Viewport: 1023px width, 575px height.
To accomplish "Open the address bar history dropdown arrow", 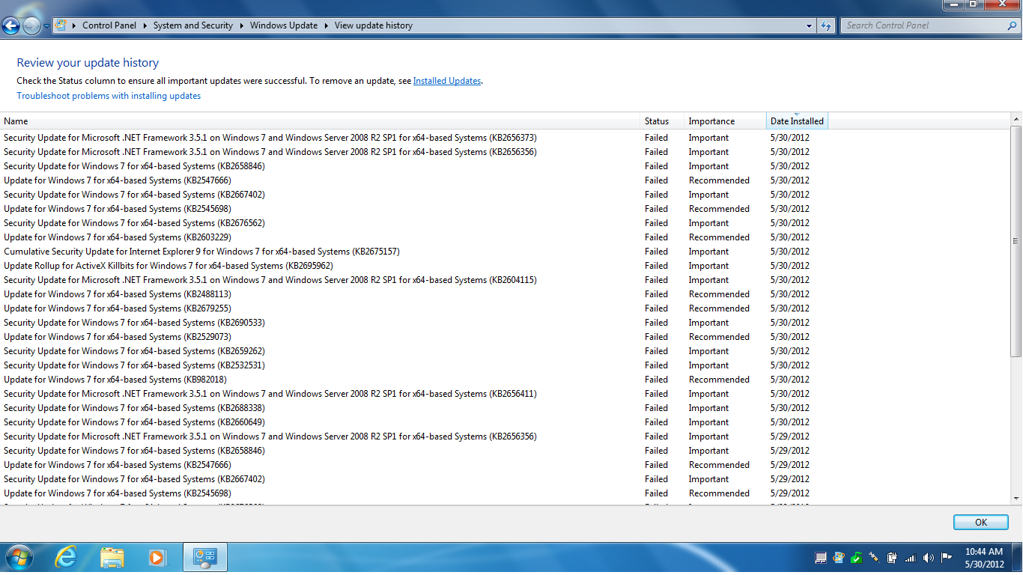I will (809, 25).
